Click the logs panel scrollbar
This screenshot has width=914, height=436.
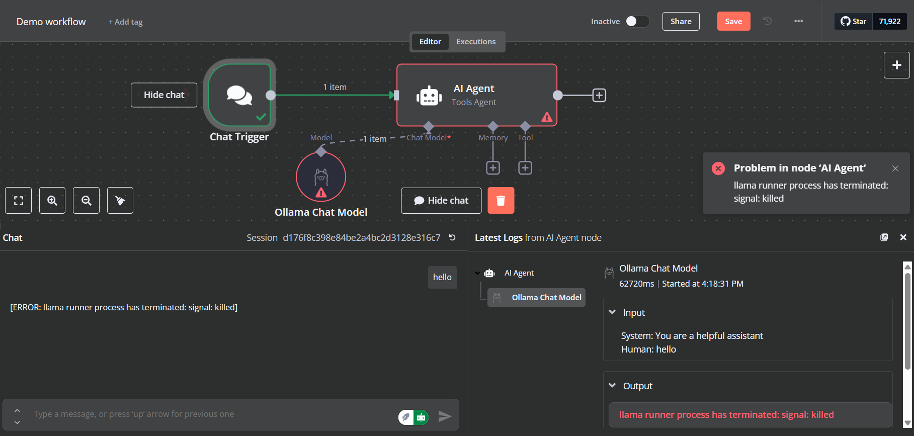click(907, 322)
